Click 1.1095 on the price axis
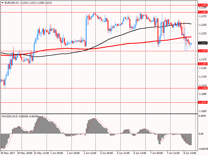 coord(203,94)
